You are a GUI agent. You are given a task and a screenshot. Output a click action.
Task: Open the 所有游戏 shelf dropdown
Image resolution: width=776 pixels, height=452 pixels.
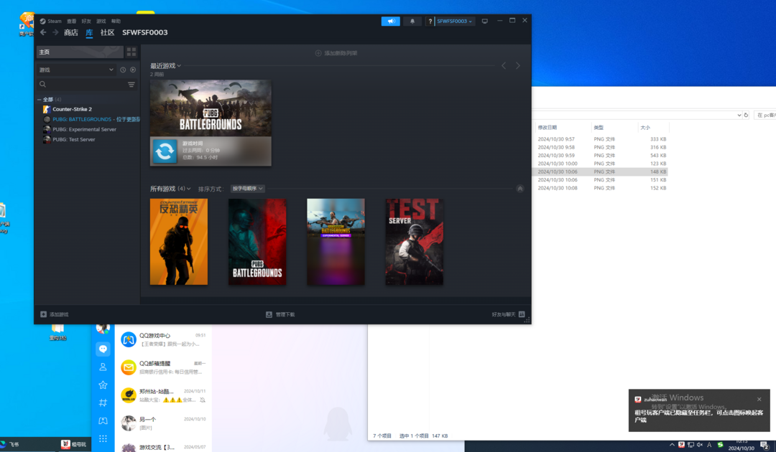tap(170, 189)
